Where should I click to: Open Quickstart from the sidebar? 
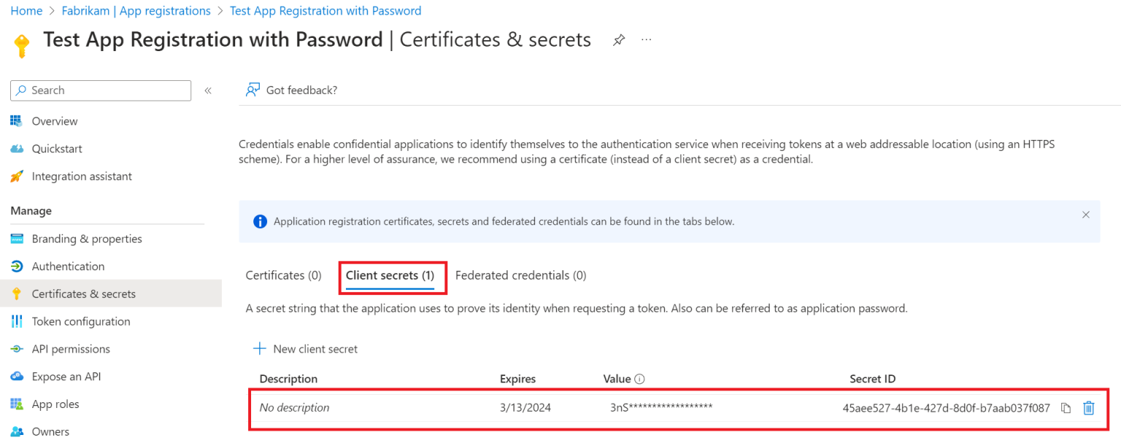click(x=57, y=149)
